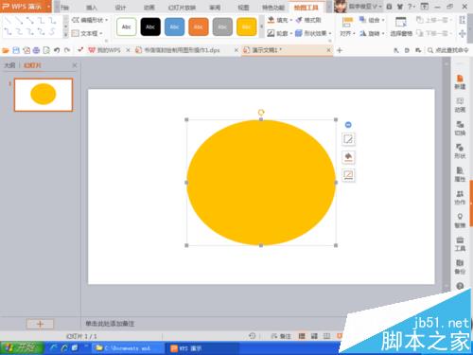Toggle the notes pane in status bar

[281, 336]
